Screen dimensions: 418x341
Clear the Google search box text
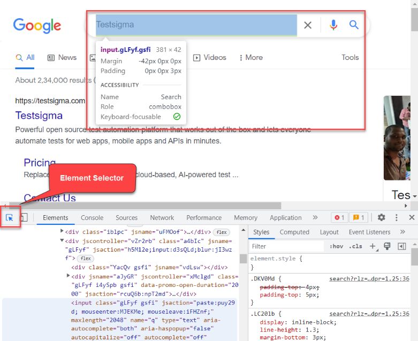click(308, 25)
